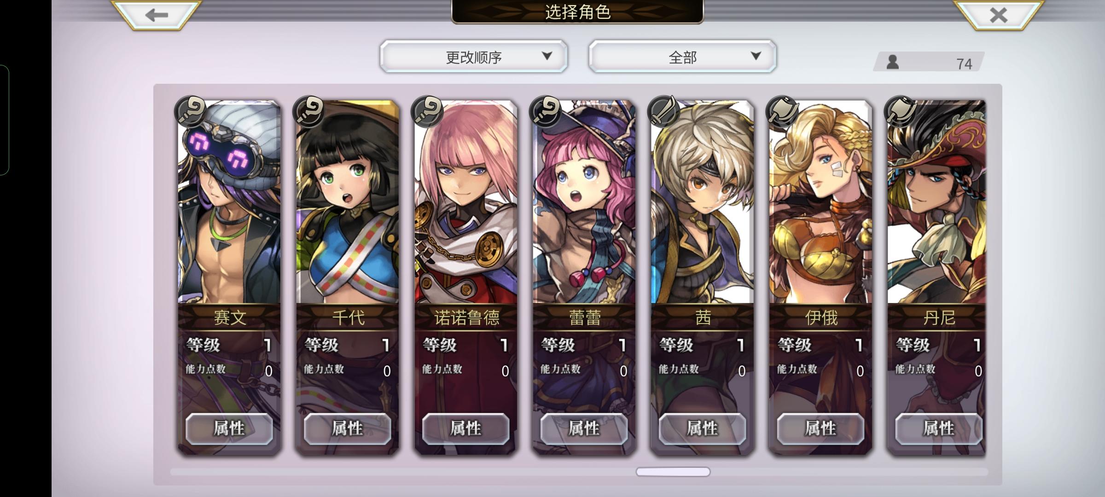Click the 茜 name banner

[703, 318]
